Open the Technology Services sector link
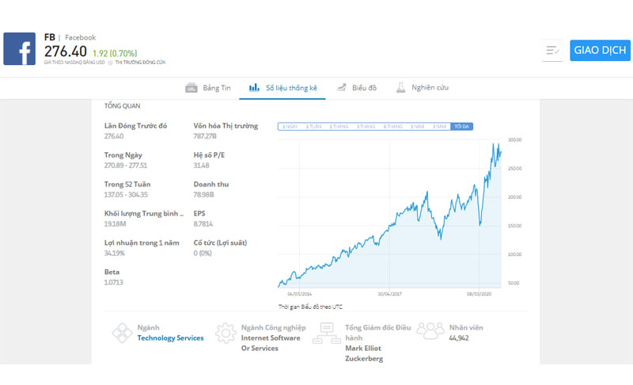633x385 pixels. coord(170,338)
